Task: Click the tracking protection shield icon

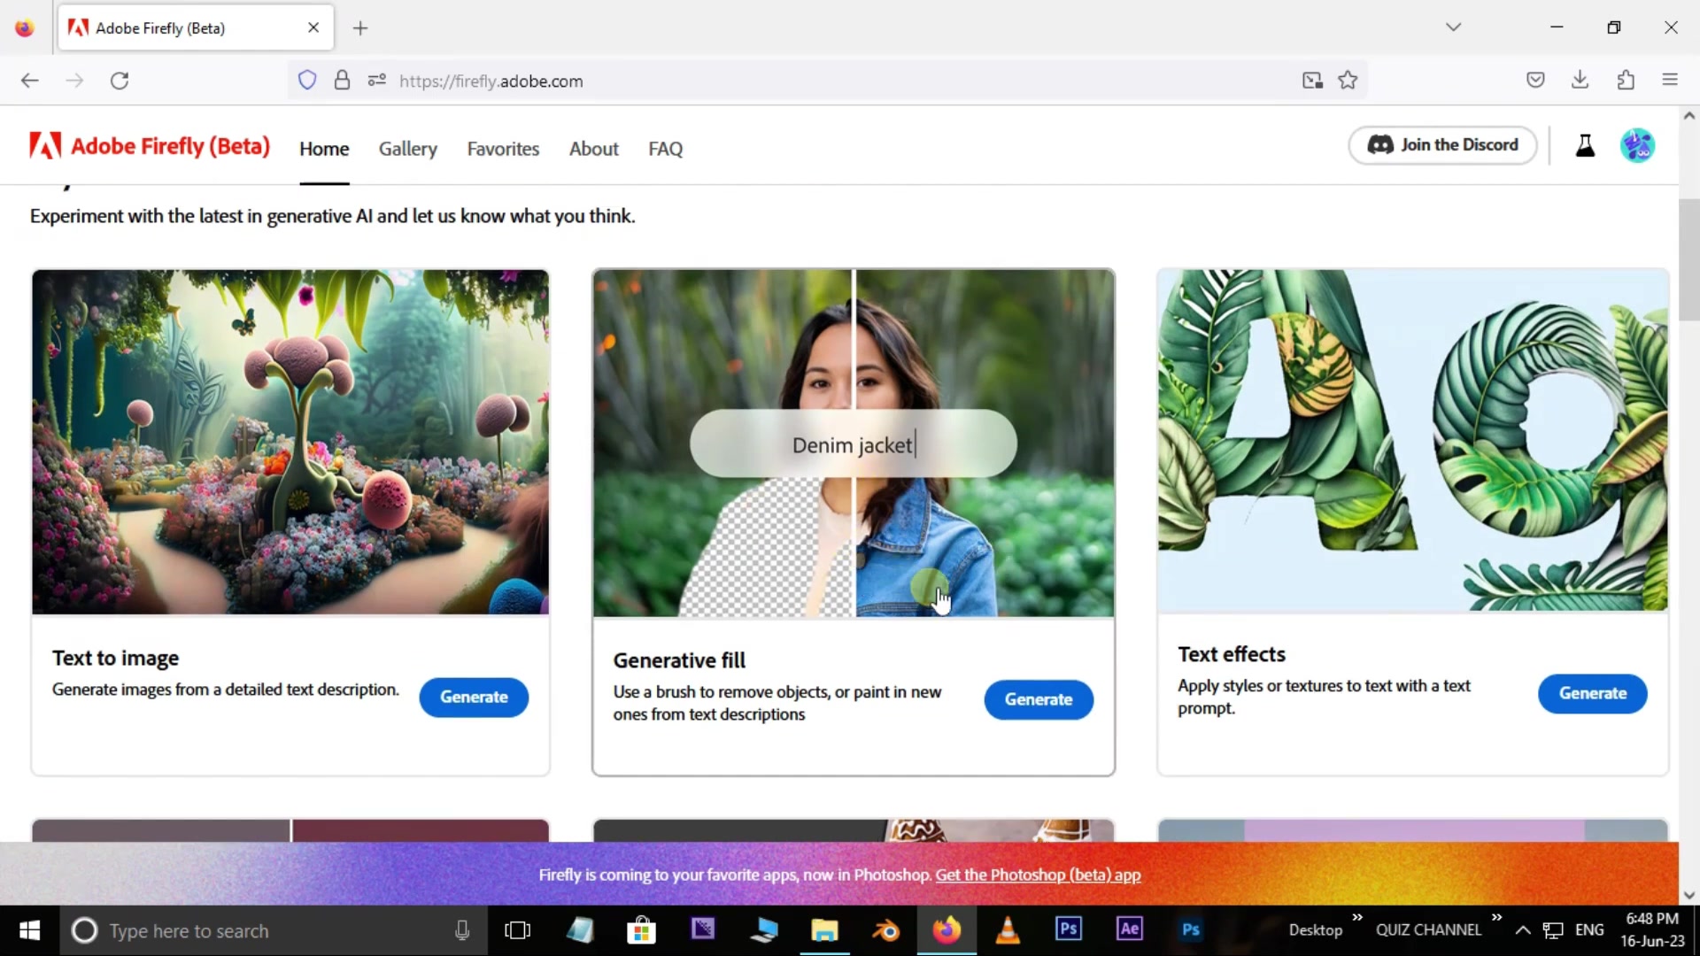Action: tap(307, 81)
